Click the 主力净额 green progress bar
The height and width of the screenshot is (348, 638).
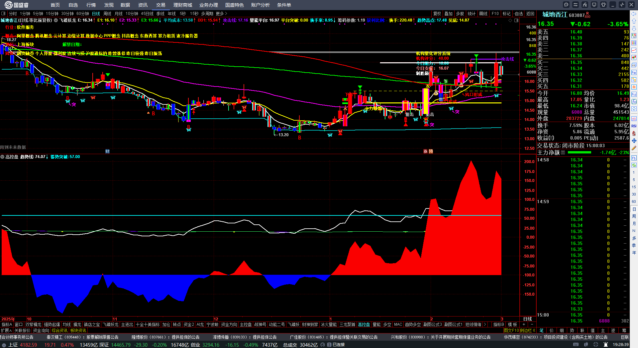(580, 152)
